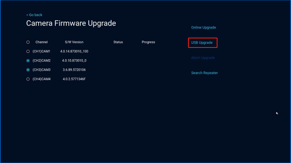
Task: Click the (CH2)CAM2 channel name
Action: point(41,61)
